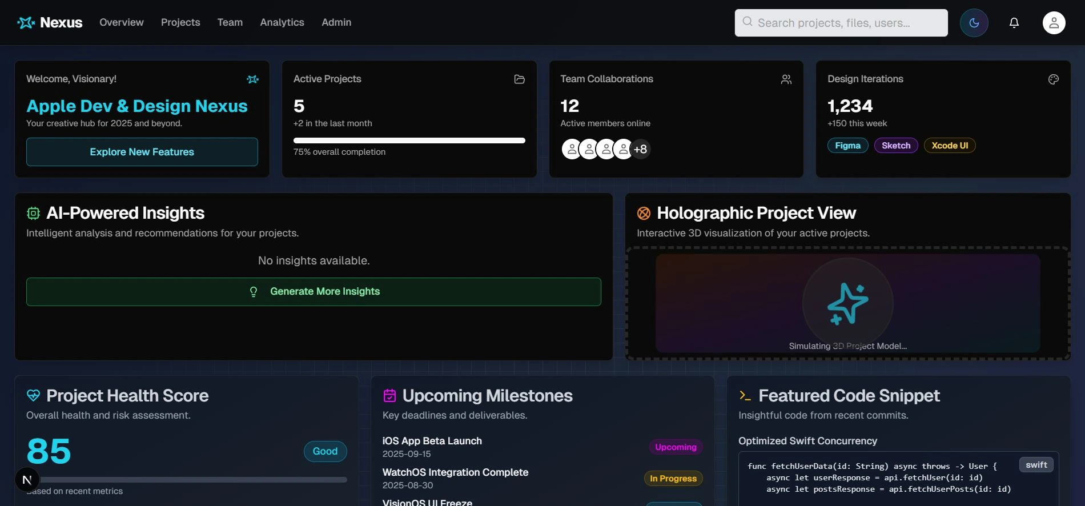Click the fourth team member avatar
The image size is (1085, 506).
[622, 149]
